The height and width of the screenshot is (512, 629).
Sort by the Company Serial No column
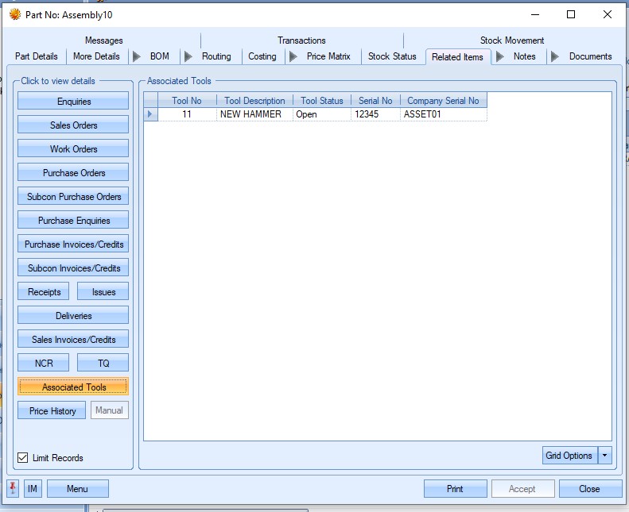click(x=443, y=101)
